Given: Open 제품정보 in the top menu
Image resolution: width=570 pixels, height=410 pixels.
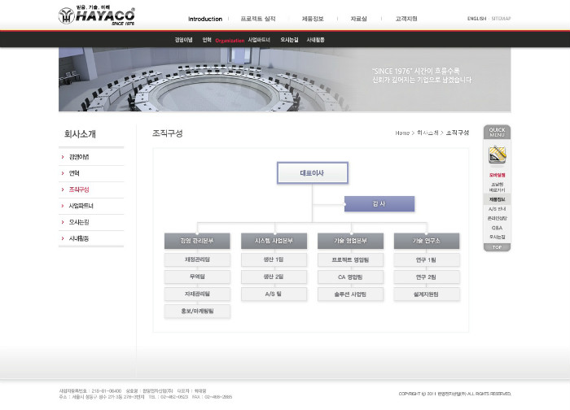Looking at the screenshot, I should (313, 19).
